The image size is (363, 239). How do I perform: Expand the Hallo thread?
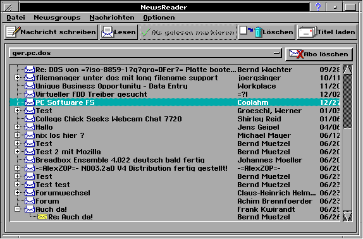(x=17, y=127)
